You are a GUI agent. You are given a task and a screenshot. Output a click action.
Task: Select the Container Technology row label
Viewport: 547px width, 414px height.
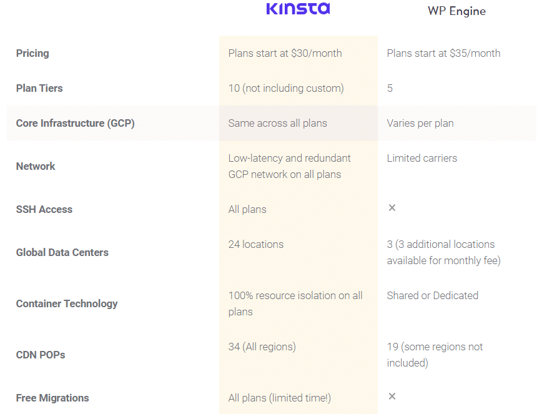(x=67, y=303)
